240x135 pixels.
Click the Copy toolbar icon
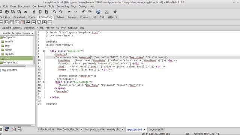[x=40, y=12]
